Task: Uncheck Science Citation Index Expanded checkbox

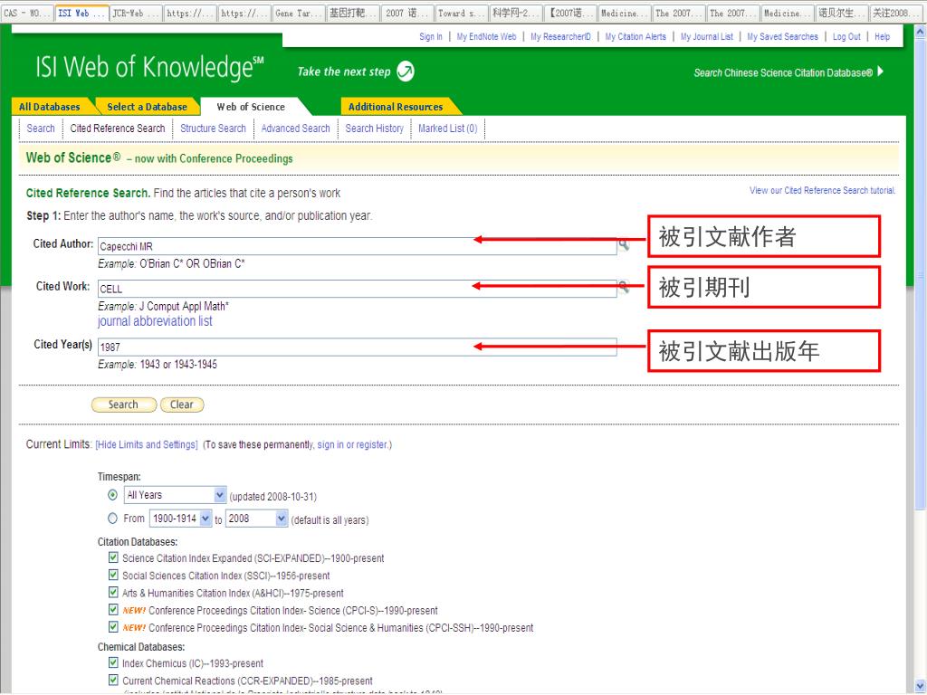Action: [x=113, y=557]
